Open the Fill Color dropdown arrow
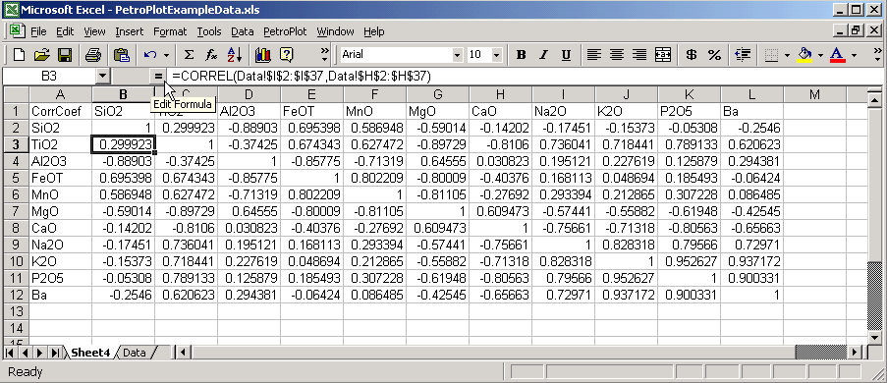 point(820,55)
